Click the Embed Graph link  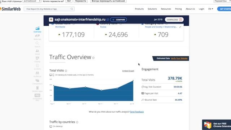click(128, 71)
